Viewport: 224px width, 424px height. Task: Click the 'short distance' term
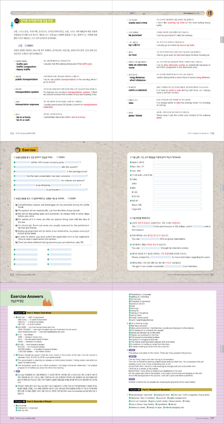[x=137, y=80]
